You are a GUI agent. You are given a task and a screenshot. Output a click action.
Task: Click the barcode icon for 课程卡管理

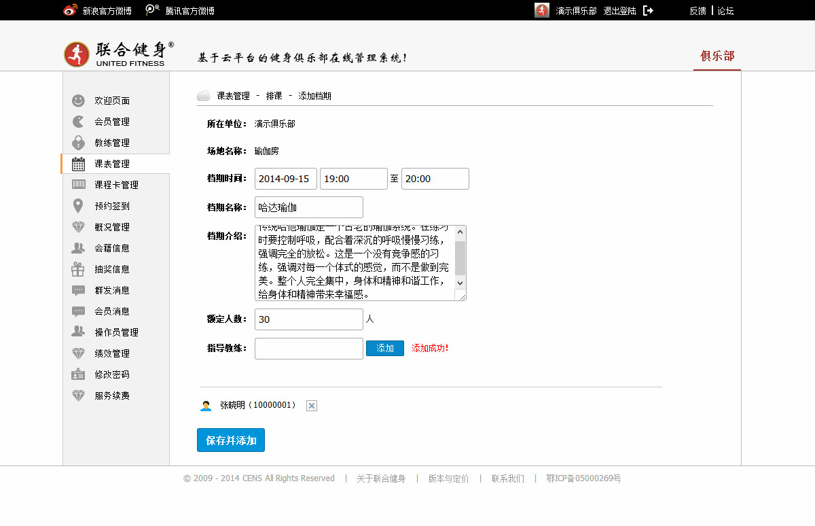pyautogui.click(x=79, y=185)
